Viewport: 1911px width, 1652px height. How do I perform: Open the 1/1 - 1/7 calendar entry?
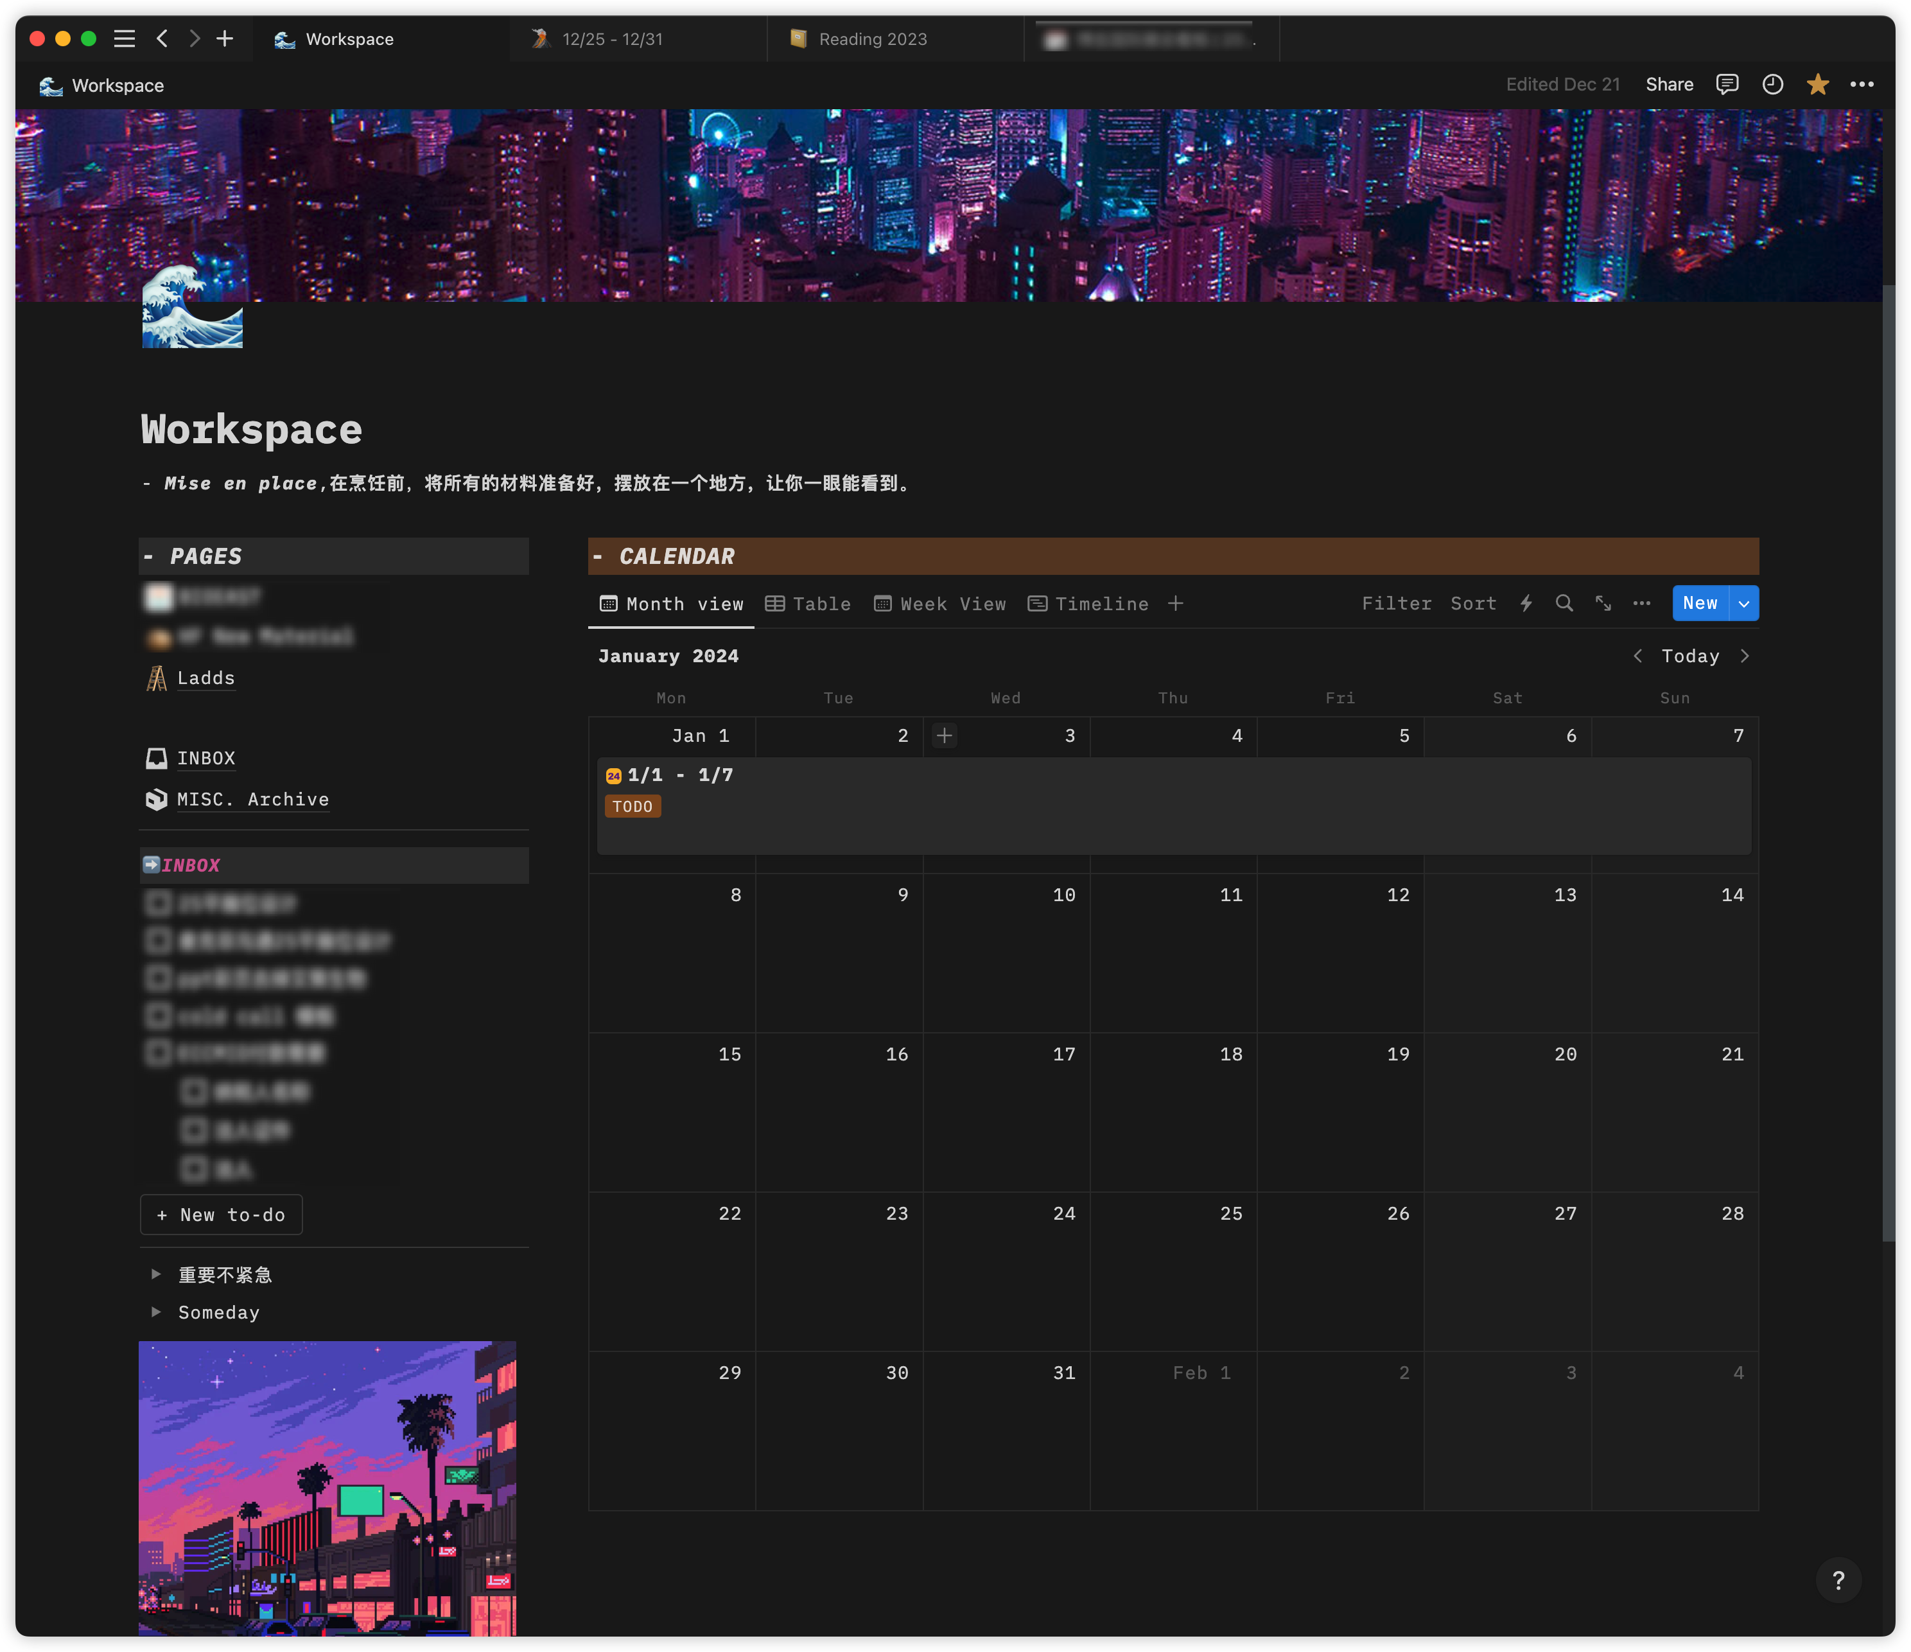click(1173, 805)
